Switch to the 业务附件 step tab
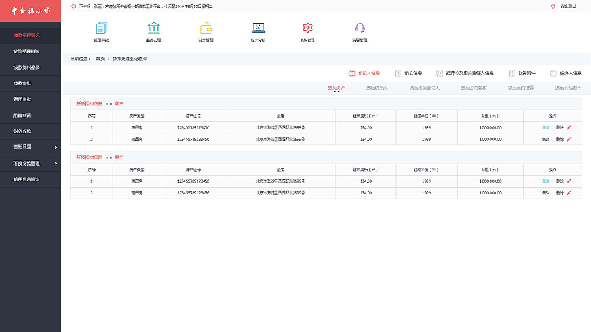Image resolution: width=591 pixels, height=332 pixels. pos(527,73)
